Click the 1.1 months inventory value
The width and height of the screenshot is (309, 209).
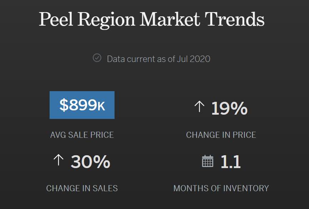click(x=231, y=162)
